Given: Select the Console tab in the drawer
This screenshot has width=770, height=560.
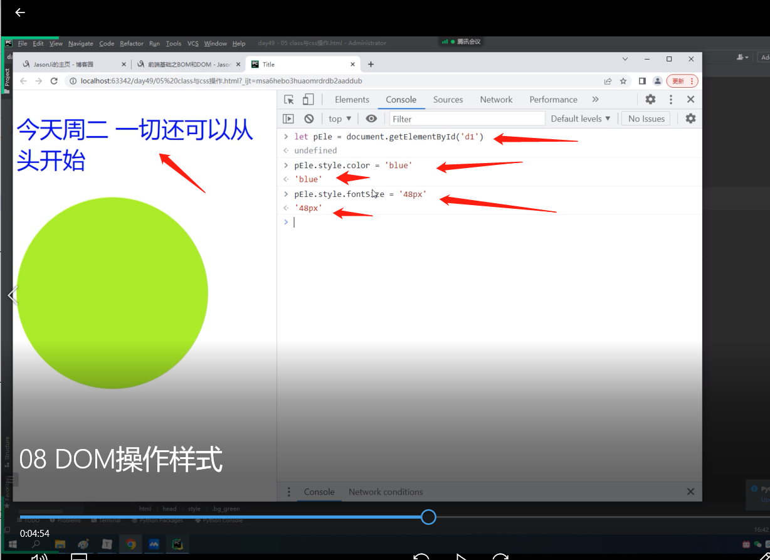Looking at the screenshot, I should coord(319,492).
